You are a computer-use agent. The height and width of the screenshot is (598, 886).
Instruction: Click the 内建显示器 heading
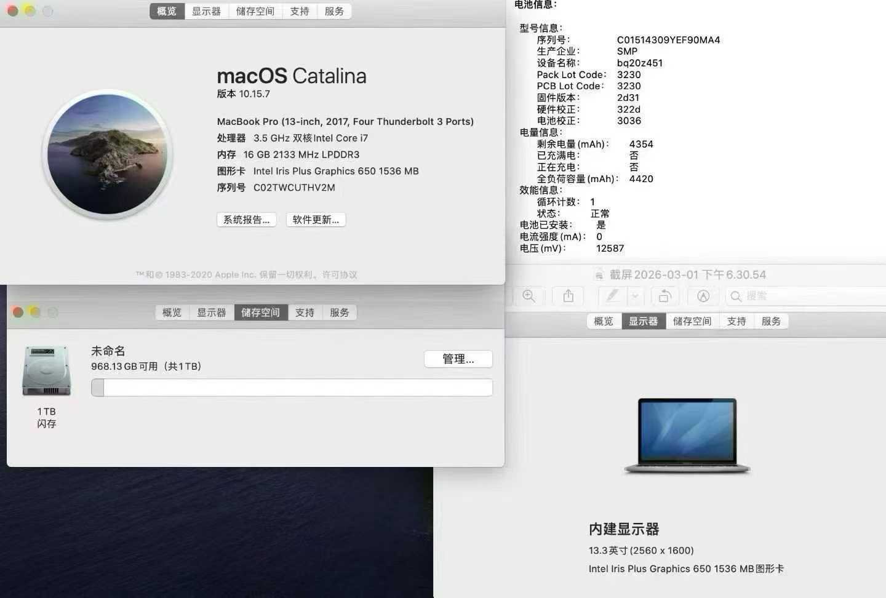(x=624, y=529)
